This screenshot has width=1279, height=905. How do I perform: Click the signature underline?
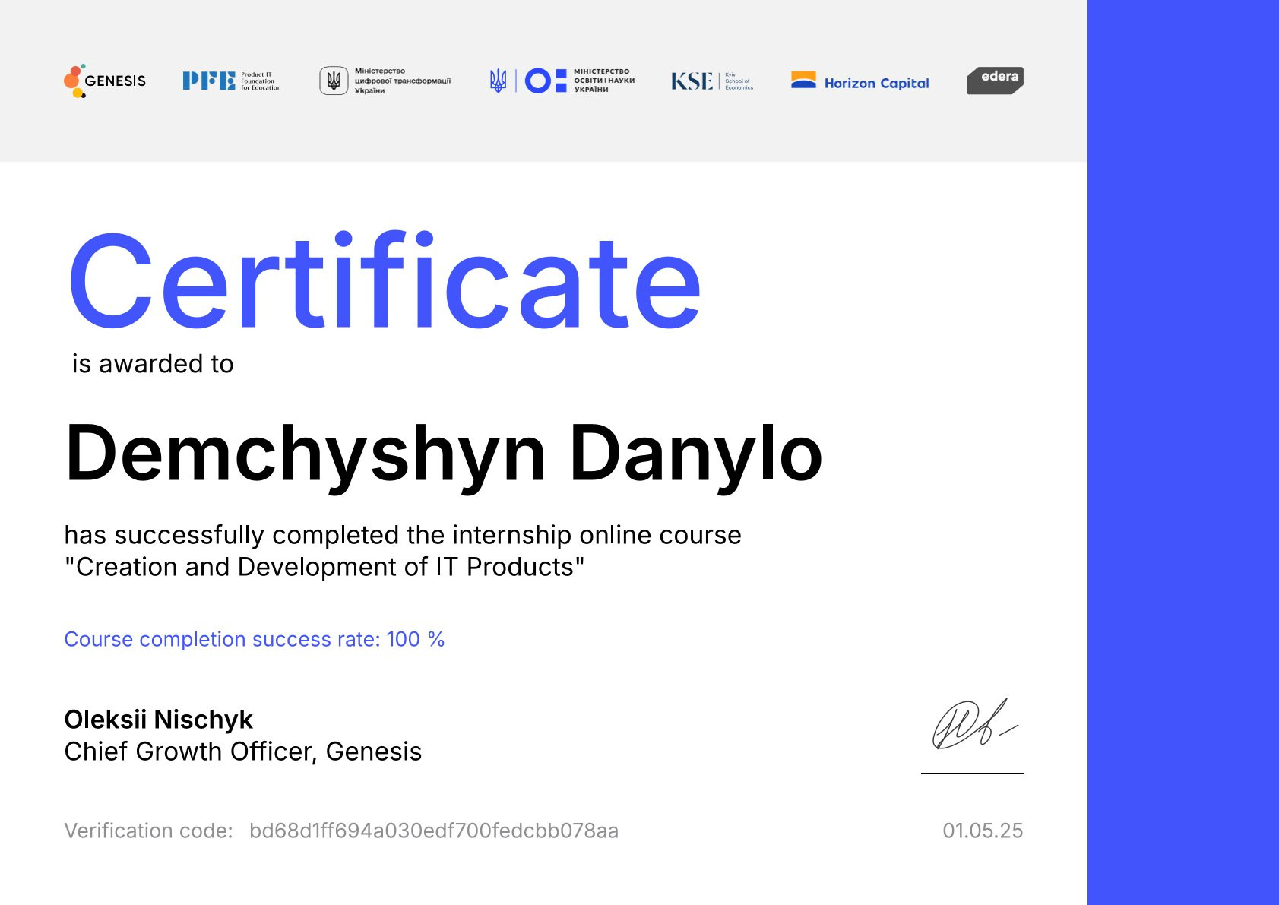coord(972,773)
